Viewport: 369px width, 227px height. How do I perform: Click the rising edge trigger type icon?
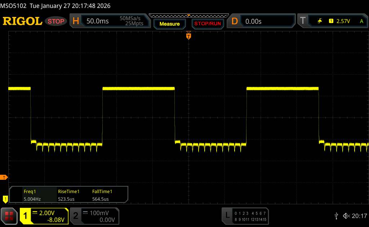(320, 21)
